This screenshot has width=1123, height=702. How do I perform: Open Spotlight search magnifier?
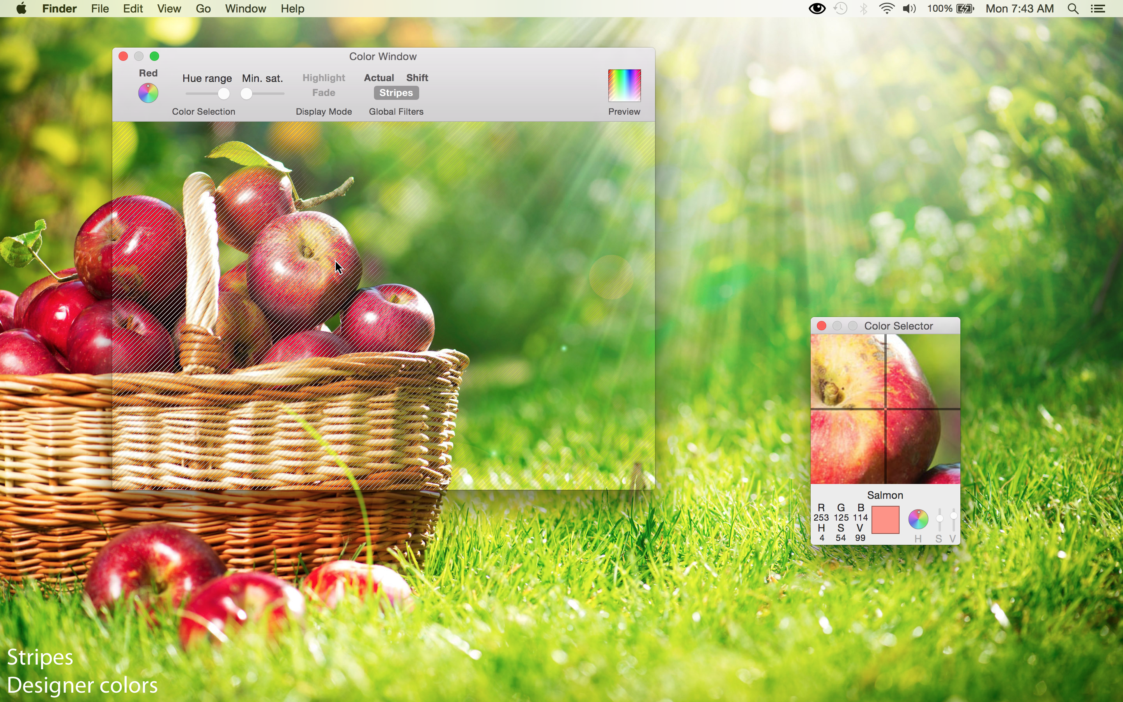(1073, 8)
